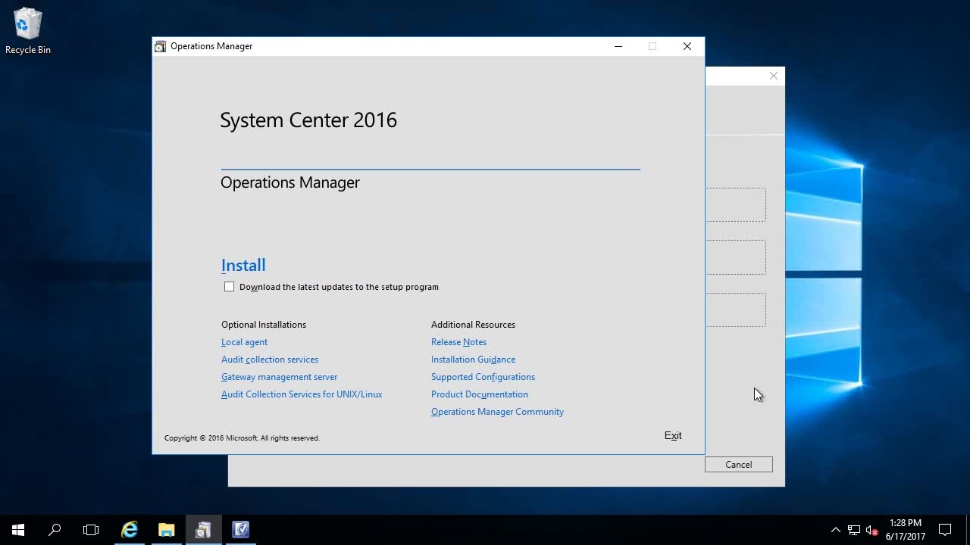Expand the hidden system tray icons

(x=835, y=530)
